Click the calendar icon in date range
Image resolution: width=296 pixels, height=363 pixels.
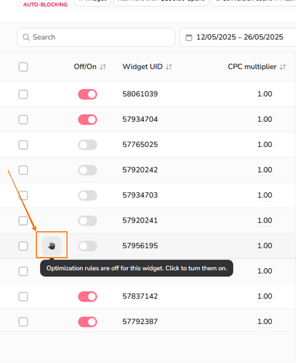(x=189, y=38)
